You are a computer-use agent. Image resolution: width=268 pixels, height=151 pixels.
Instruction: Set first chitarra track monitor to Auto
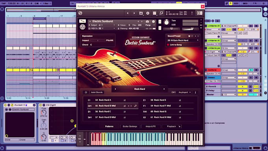(x=229, y=30)
